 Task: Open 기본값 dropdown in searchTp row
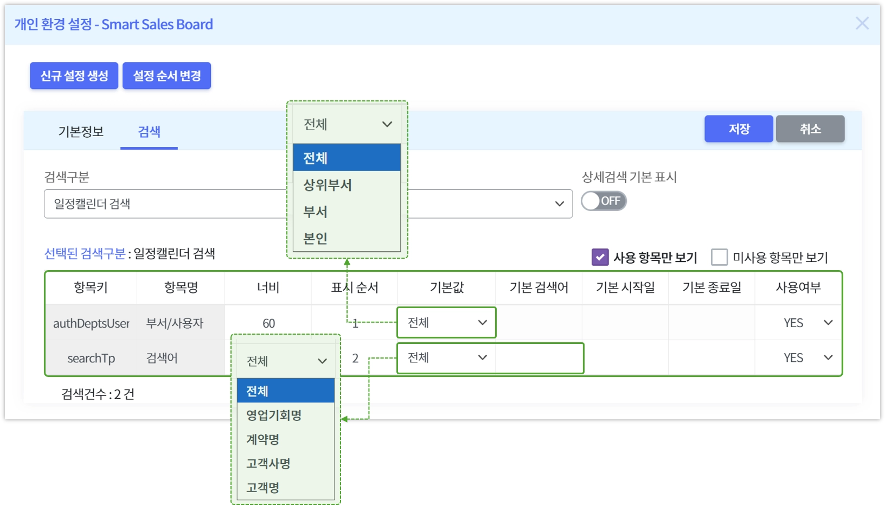pyautogui.click(x=446, y=357)
